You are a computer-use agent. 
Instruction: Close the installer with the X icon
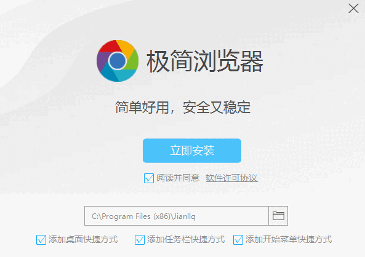pos(353,9)
